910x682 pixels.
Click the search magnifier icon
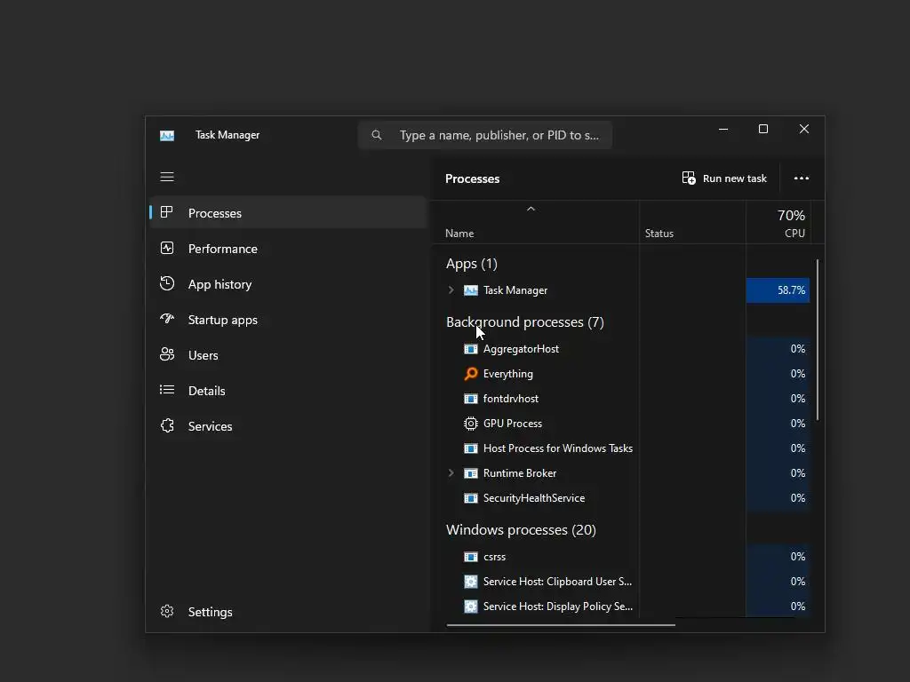pos(377,135)
